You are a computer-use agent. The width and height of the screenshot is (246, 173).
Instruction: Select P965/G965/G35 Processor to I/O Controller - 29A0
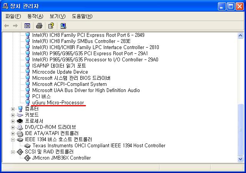95,60
